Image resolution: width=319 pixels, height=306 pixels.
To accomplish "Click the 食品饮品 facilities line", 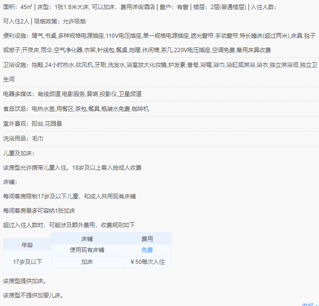I will (76, 109).
